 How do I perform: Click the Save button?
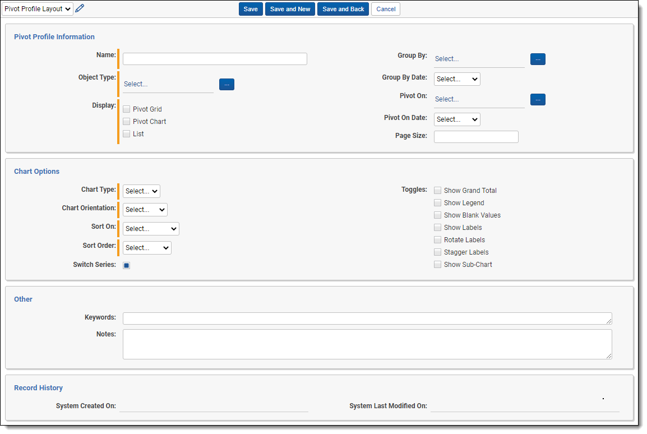tap(251, 9)
